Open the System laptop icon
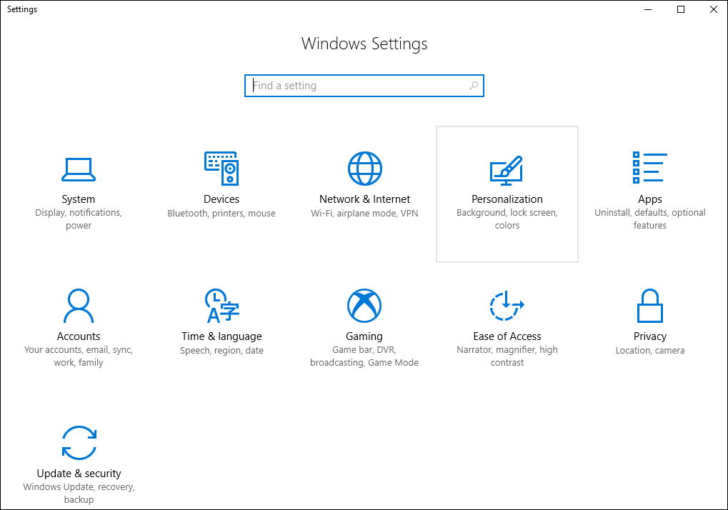This screenshot has width=728, height=510. (x=78, y=169)
